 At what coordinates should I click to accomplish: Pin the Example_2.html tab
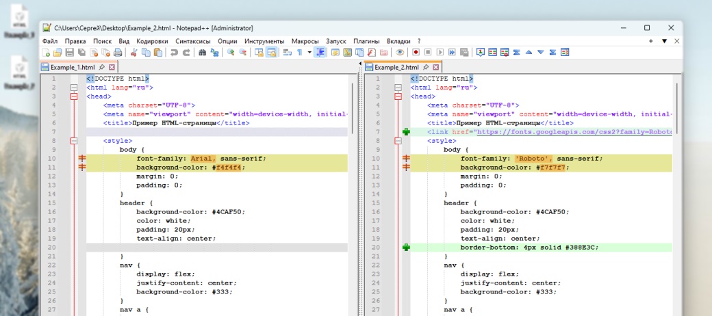[425, 67]
